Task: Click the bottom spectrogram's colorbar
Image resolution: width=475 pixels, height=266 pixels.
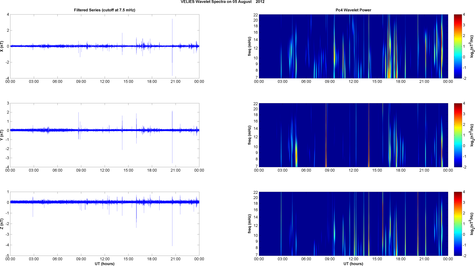Action: click(458, 224)
